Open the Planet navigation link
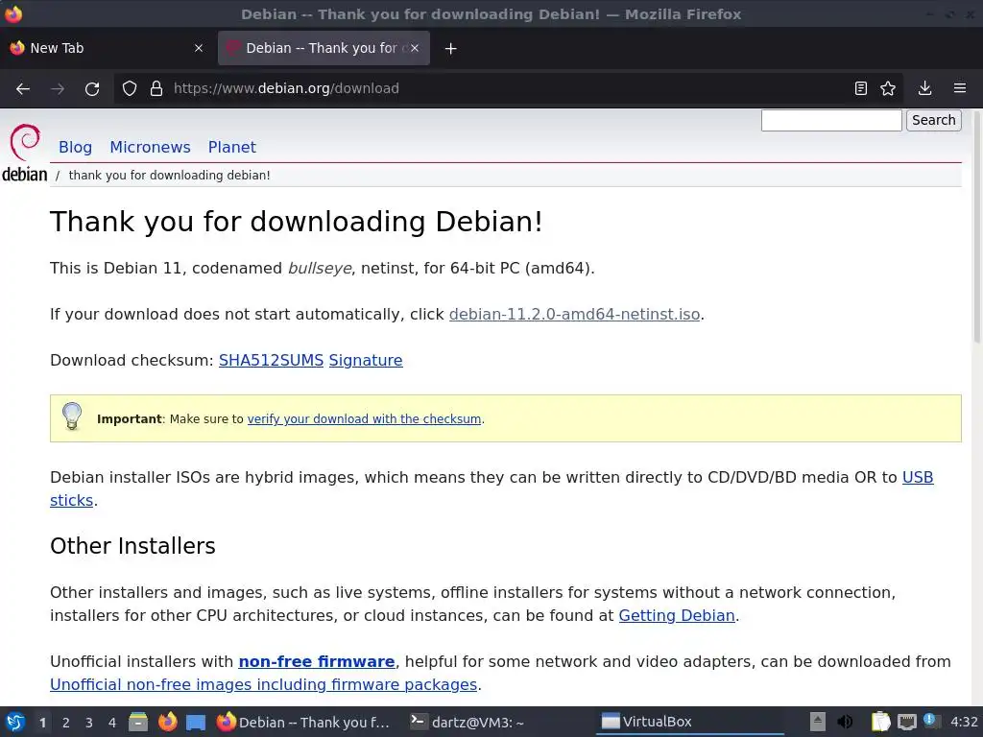Screen dimensions: 983x737 click(x=232, y=147)
